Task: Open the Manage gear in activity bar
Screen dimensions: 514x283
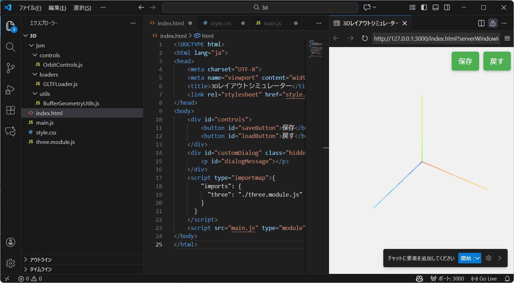Action: point(11,263)
